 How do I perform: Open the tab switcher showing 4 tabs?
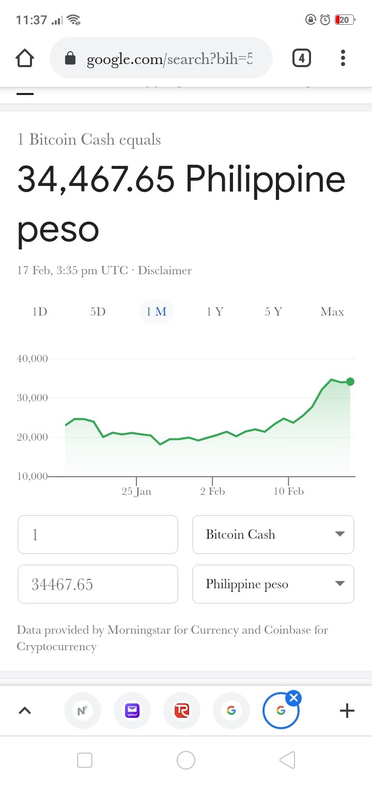[302, 58]
